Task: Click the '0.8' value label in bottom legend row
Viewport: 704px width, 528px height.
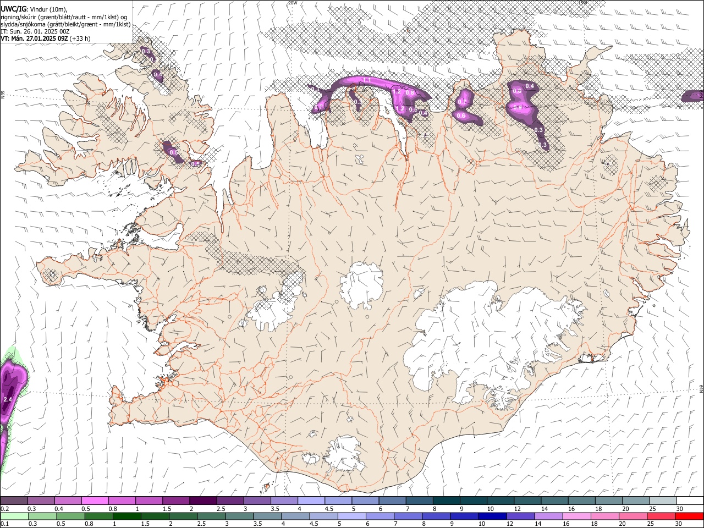Action: click(89, 524)
